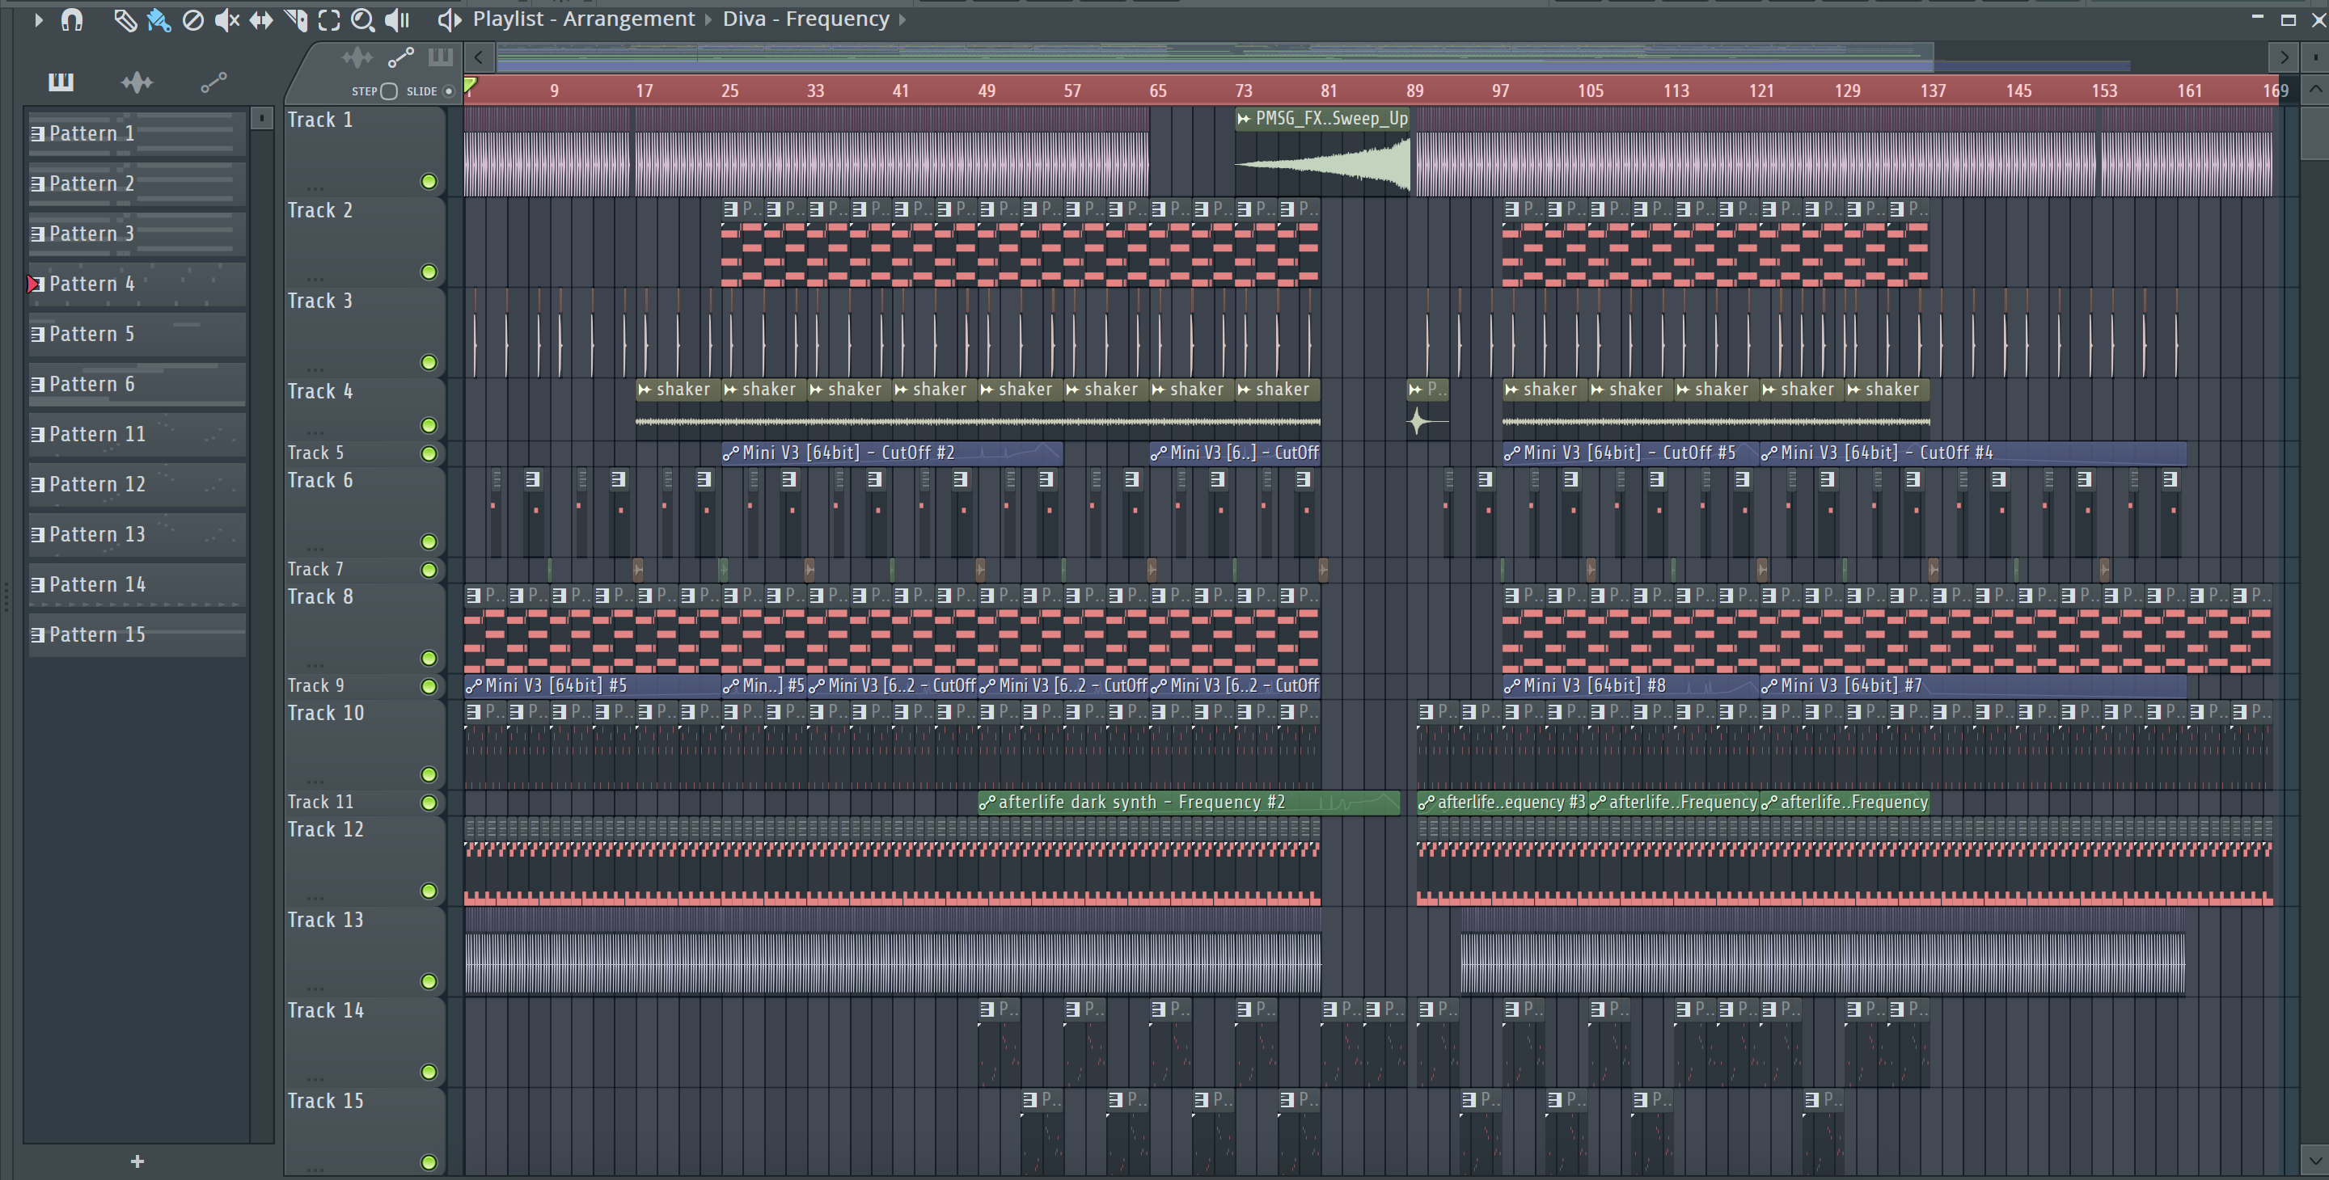
Task: Select Pattern 3 in picker
Action: (x=137, y=234)
